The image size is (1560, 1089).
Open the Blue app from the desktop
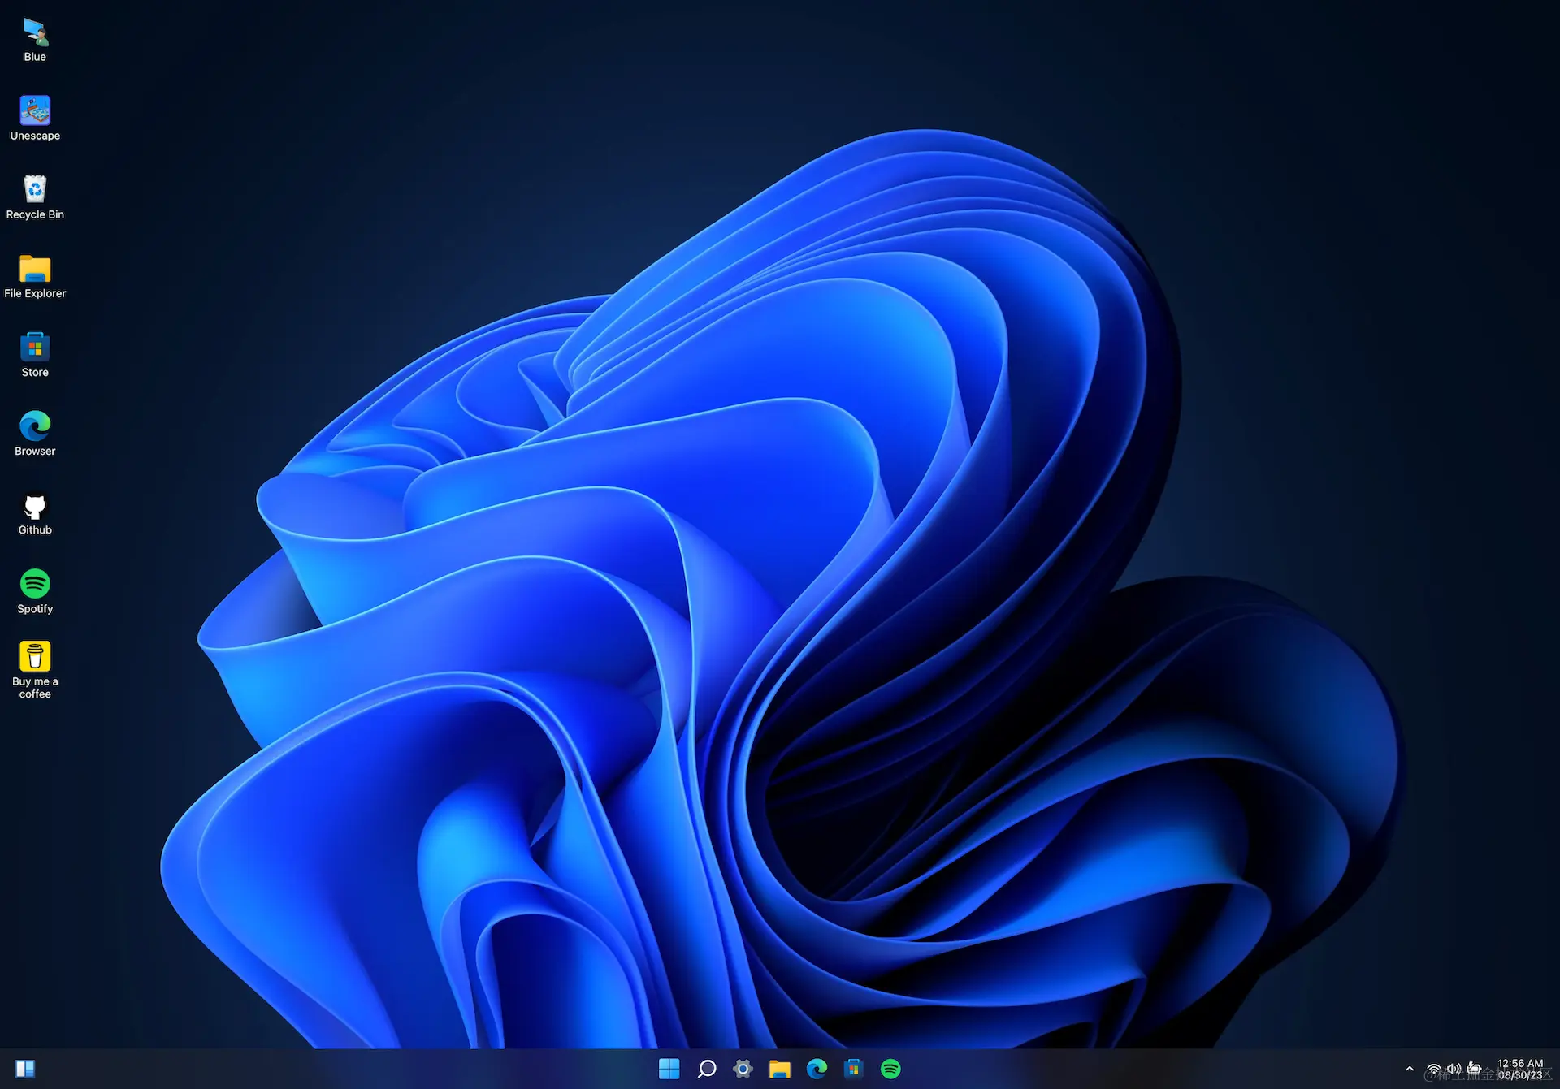pos(34,32)
